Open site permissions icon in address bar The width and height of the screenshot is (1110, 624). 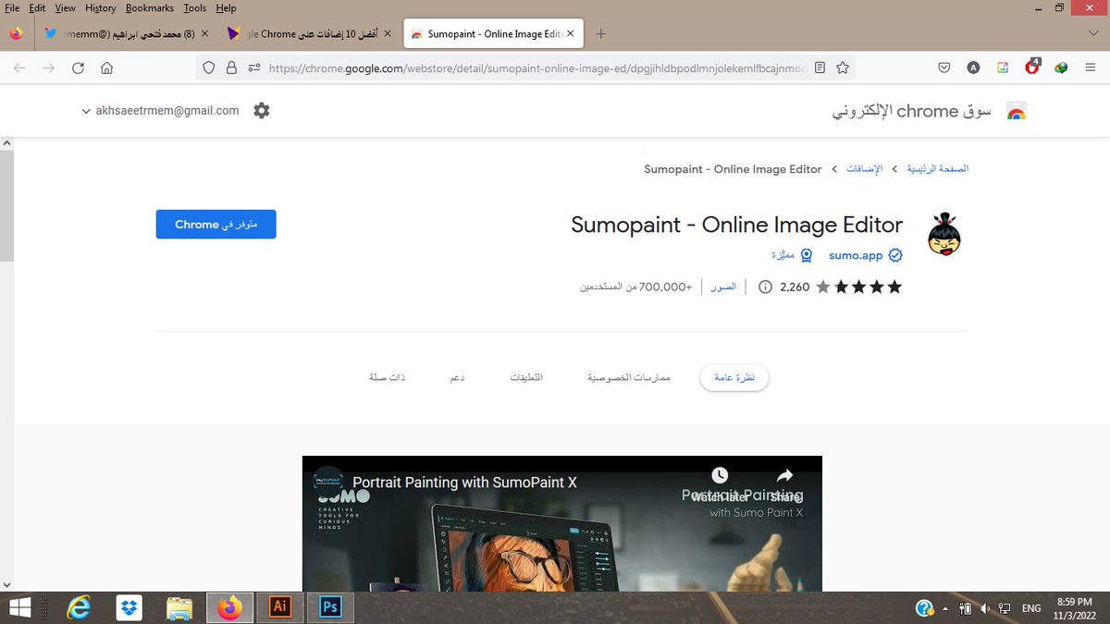tap(253, 67)
